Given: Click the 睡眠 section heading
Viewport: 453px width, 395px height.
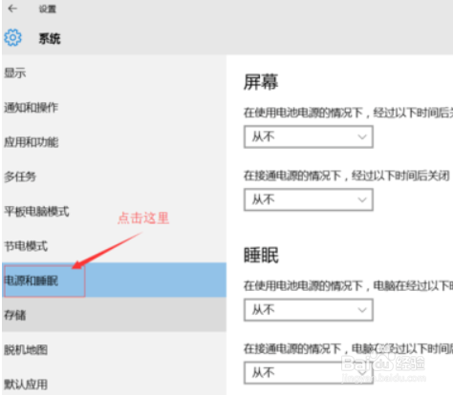Looking at the screenshot, I should [261, 255].
